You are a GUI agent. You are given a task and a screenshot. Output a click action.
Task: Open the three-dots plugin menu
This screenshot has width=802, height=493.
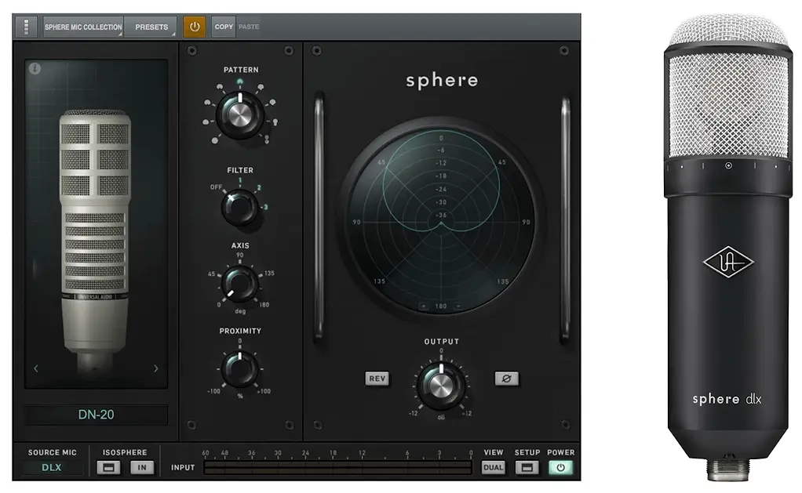tap(26, 27)
